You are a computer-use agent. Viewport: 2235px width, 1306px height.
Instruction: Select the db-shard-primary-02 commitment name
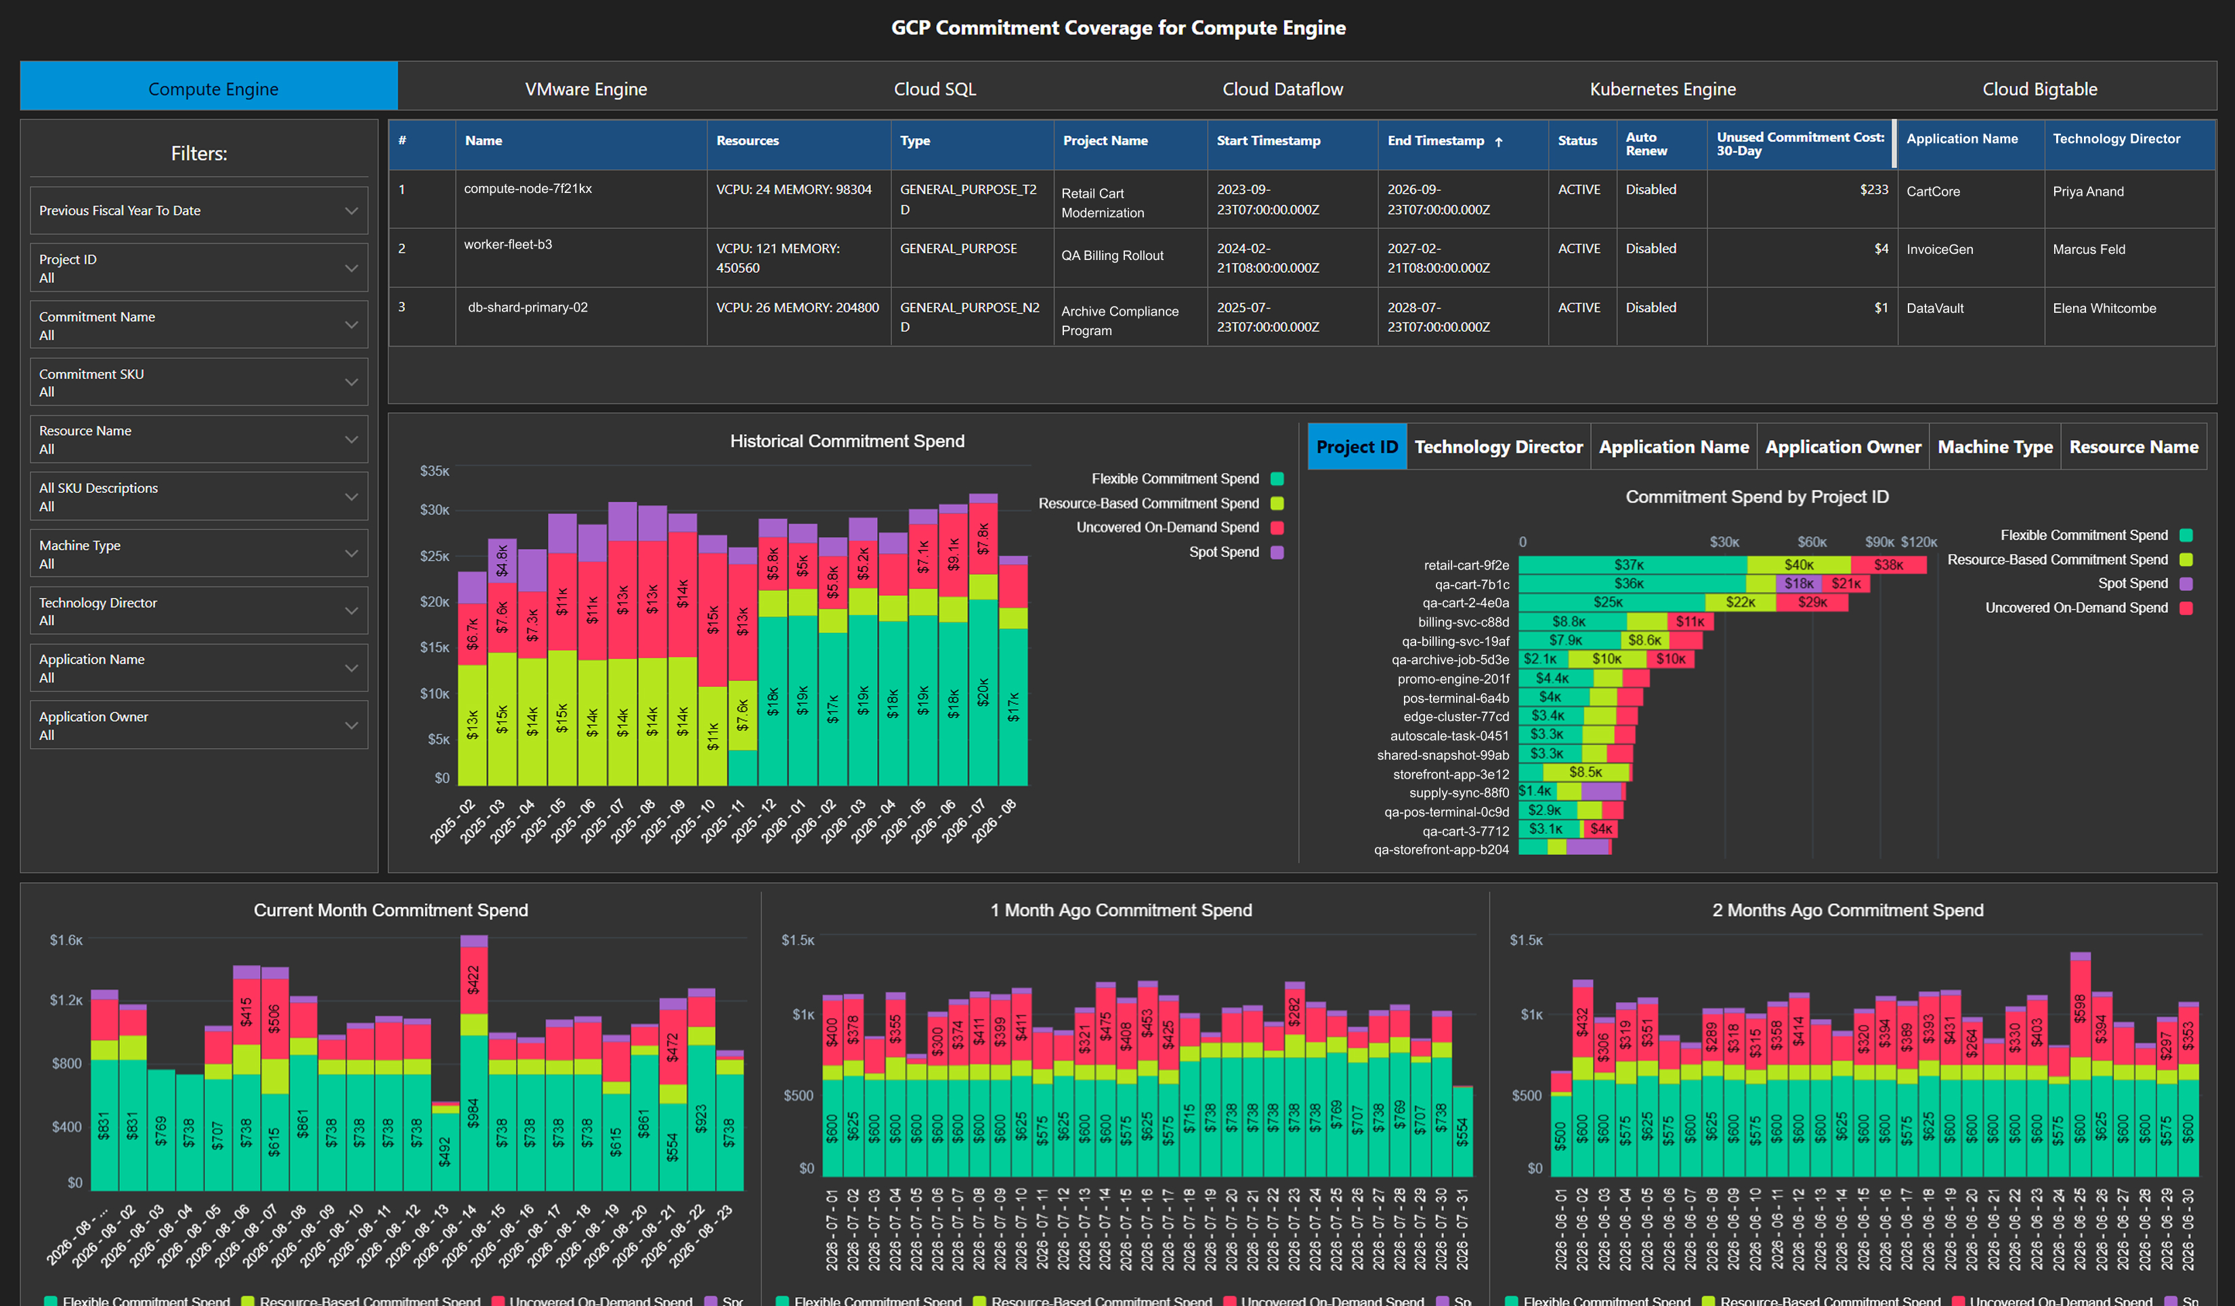528,307
